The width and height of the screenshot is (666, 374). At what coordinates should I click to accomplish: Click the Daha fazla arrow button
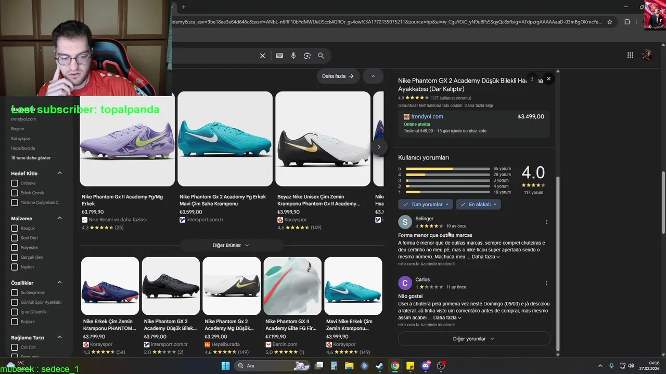pyautogui.click(x=338, y=76)
